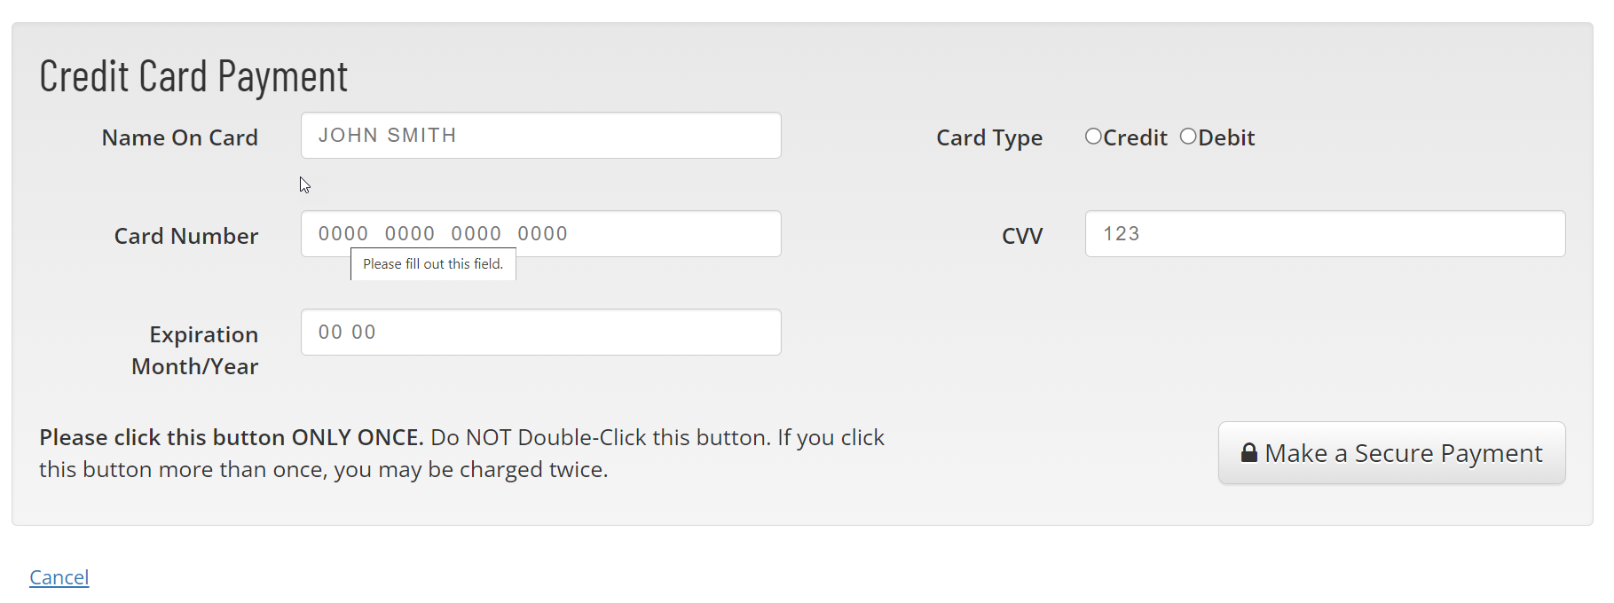
Task: Click the Card Number label
Action: click(186, 236)
